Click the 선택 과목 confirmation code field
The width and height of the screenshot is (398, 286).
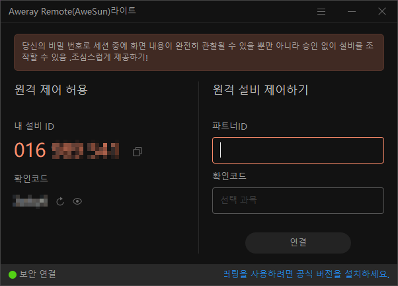pyautogui.click(x=298, y=201)
